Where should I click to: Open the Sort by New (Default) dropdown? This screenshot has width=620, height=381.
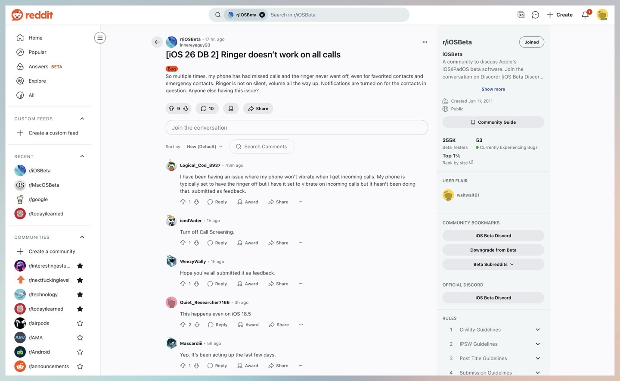pyautogui.click(x=205, y=147)
